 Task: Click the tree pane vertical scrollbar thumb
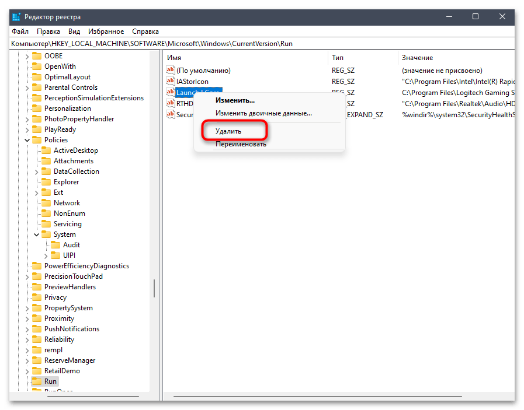click(x=154, y=288)
